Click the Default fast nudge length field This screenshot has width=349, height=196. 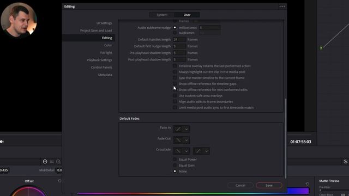(179, 46)
